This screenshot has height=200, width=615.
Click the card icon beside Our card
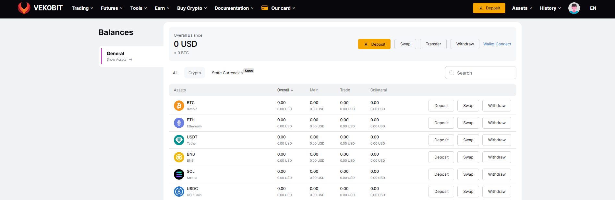pyautogui.click(x=265, y=8)
